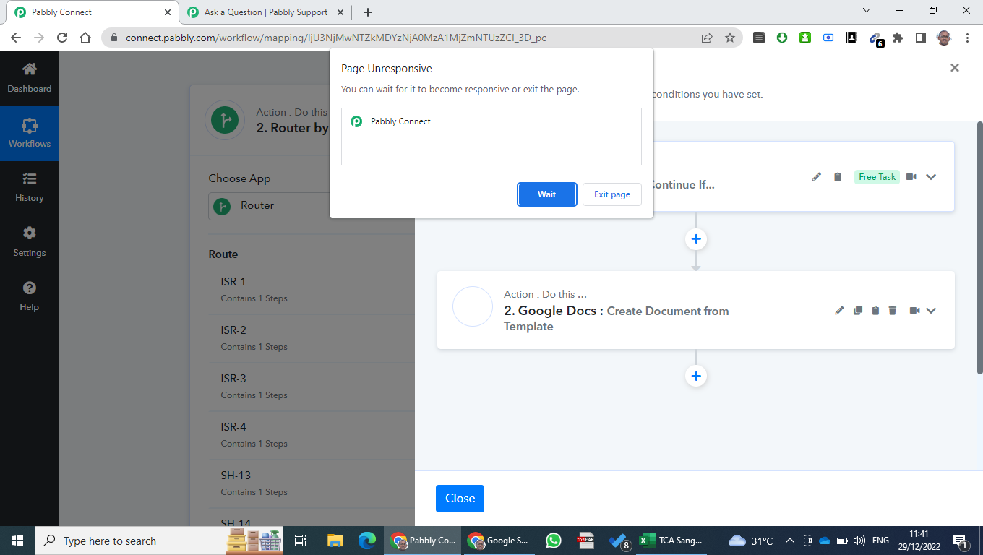The width and height of the screenshot is (983, 555).
Task: Go to Workflows in the sidebar
Action: coord(30,134)
